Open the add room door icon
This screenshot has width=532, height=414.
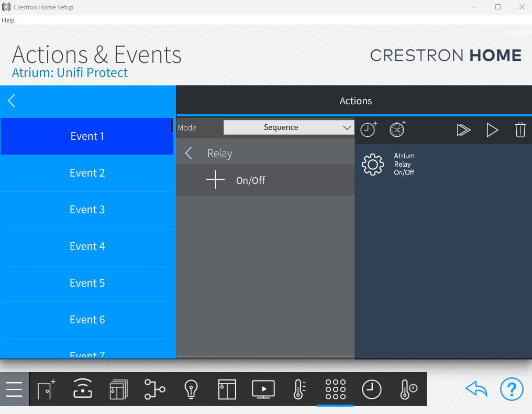pos(47,389)
